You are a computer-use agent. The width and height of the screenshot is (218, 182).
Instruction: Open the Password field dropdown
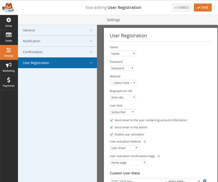click(x=122, y=68)
